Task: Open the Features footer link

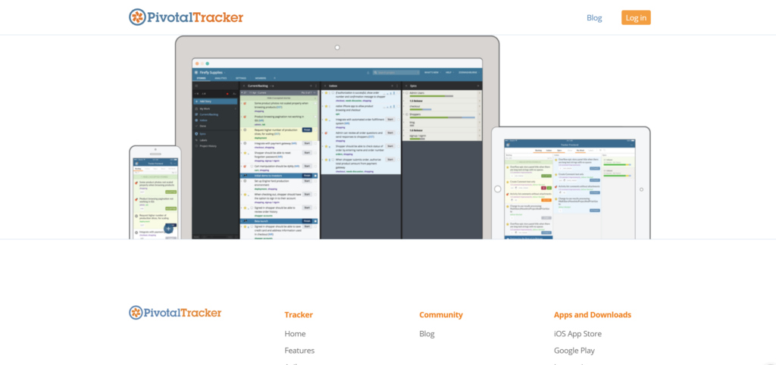Action: pyautogui.click(x=299, y=351)
